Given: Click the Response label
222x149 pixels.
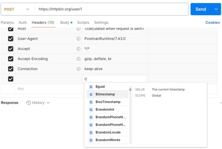Looking at the screenshot, I should [10, 103].
